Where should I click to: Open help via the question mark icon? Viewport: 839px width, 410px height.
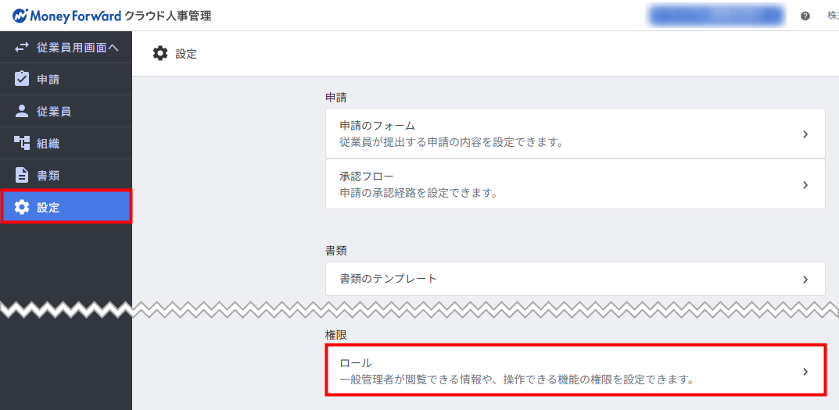pos(805,16)
